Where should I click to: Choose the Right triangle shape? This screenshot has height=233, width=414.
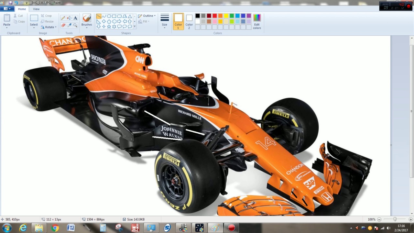pyautogui.click(x=99, y=21)
